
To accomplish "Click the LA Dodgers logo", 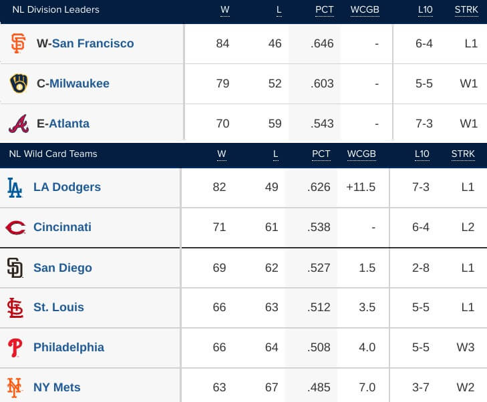I will point(15,188).
